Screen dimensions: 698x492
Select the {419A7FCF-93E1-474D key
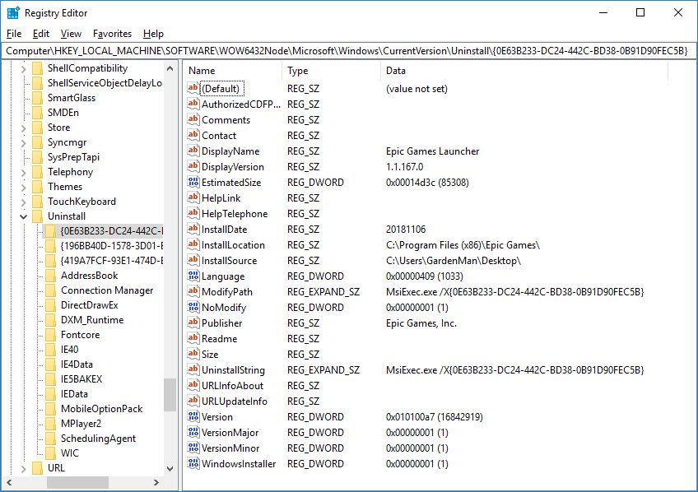(x=112, y=260)
